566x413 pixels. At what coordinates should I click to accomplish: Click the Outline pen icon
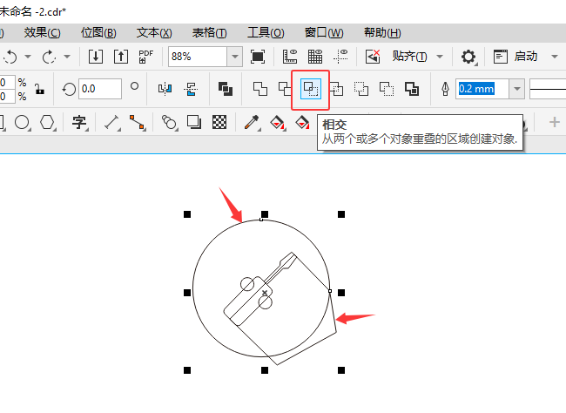point(446,89)
